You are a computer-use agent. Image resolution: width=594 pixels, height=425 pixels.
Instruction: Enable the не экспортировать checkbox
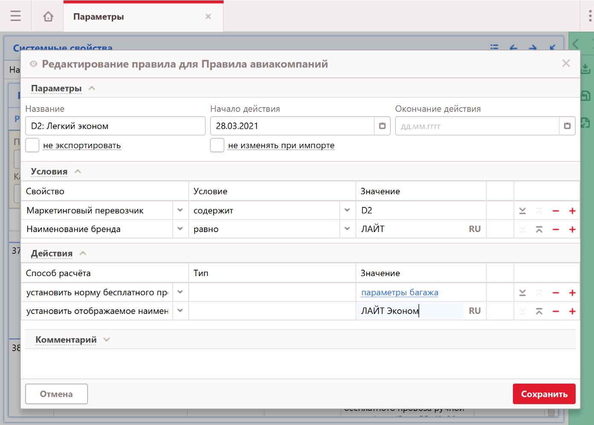pyautogui.click(x=32, y=145)
